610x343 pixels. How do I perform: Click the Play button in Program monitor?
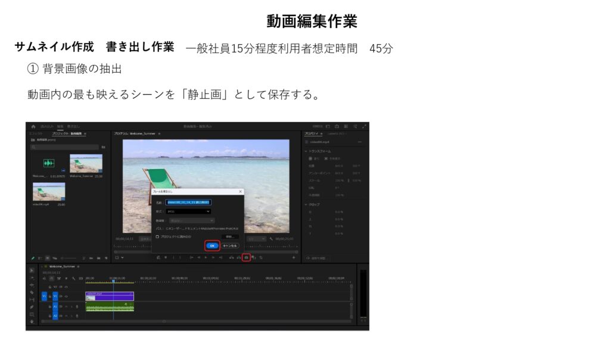point(206,257)
